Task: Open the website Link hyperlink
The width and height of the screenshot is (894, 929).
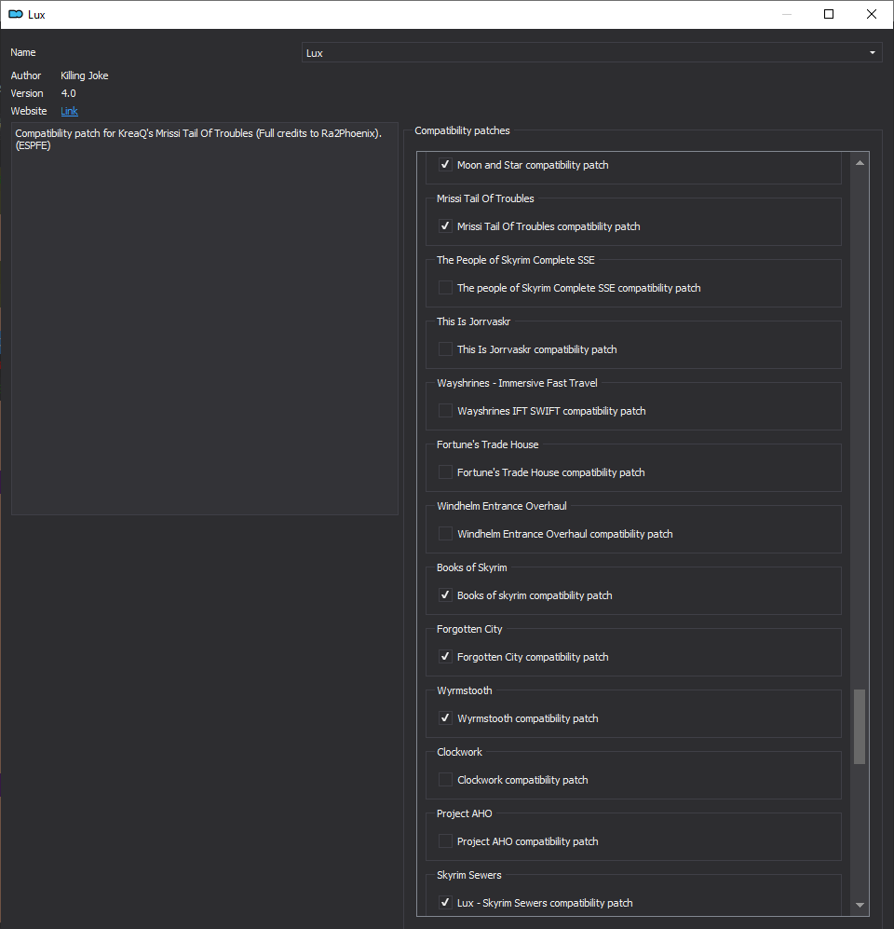Action: [x=69, y=111]
